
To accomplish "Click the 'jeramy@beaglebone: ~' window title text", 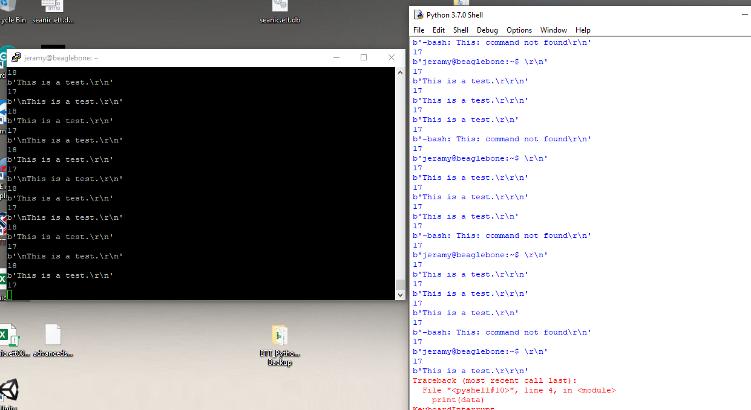I will pos(61,58).
